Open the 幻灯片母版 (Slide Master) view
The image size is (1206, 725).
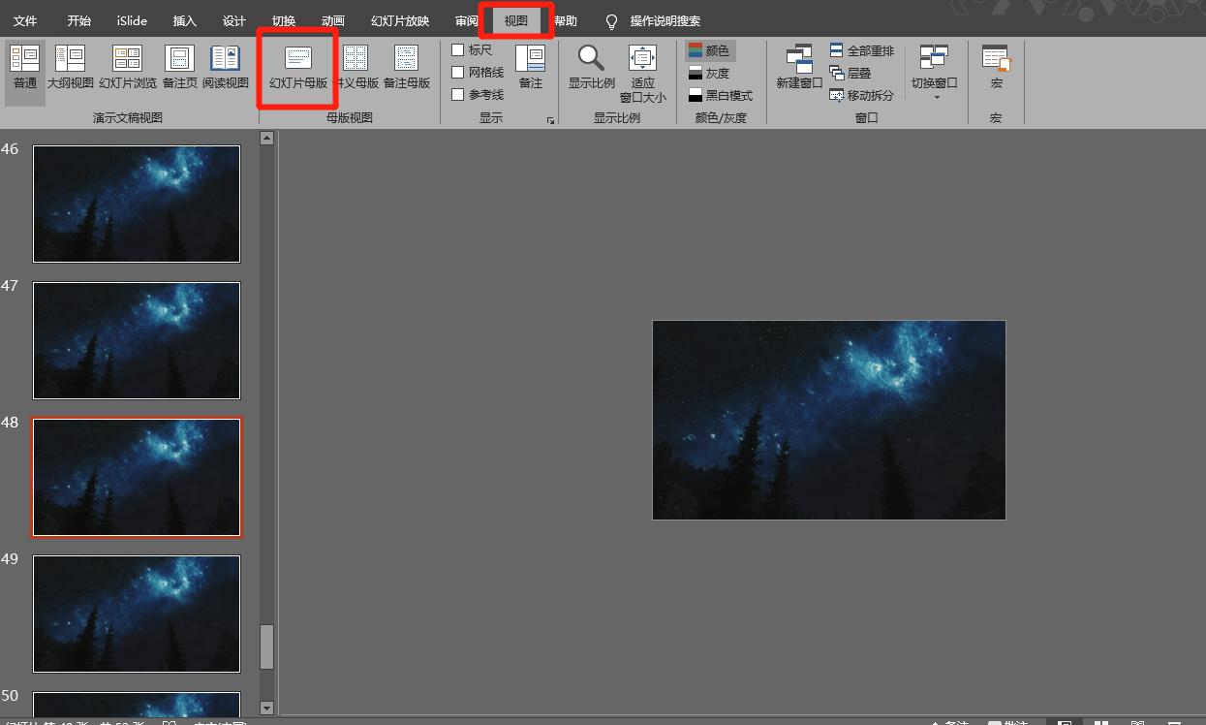coord(297,66)
